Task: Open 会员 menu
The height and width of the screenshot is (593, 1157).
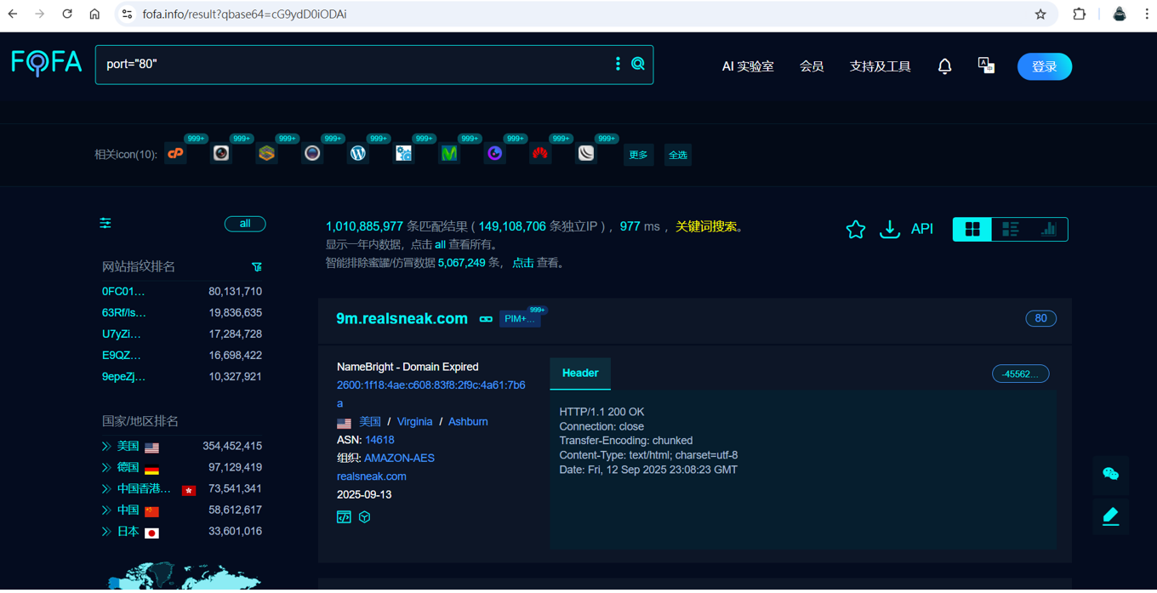Action: pos(812,66)
